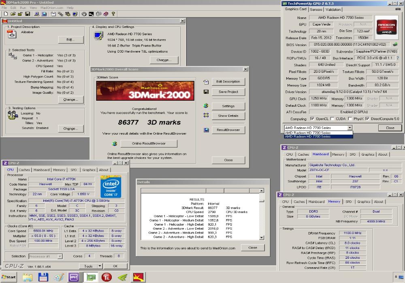
Task: Open the GPU selection dropdown arrow in GPU-Z
Action: point(350,128)
